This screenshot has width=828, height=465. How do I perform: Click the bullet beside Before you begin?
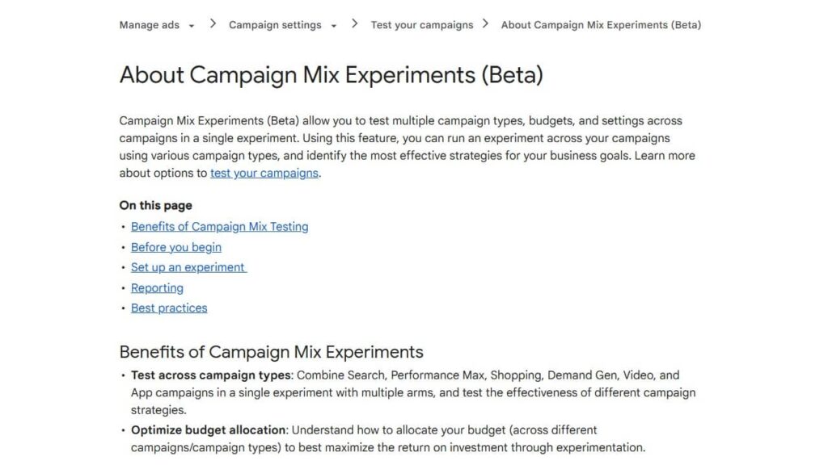(x=123, y=247)
